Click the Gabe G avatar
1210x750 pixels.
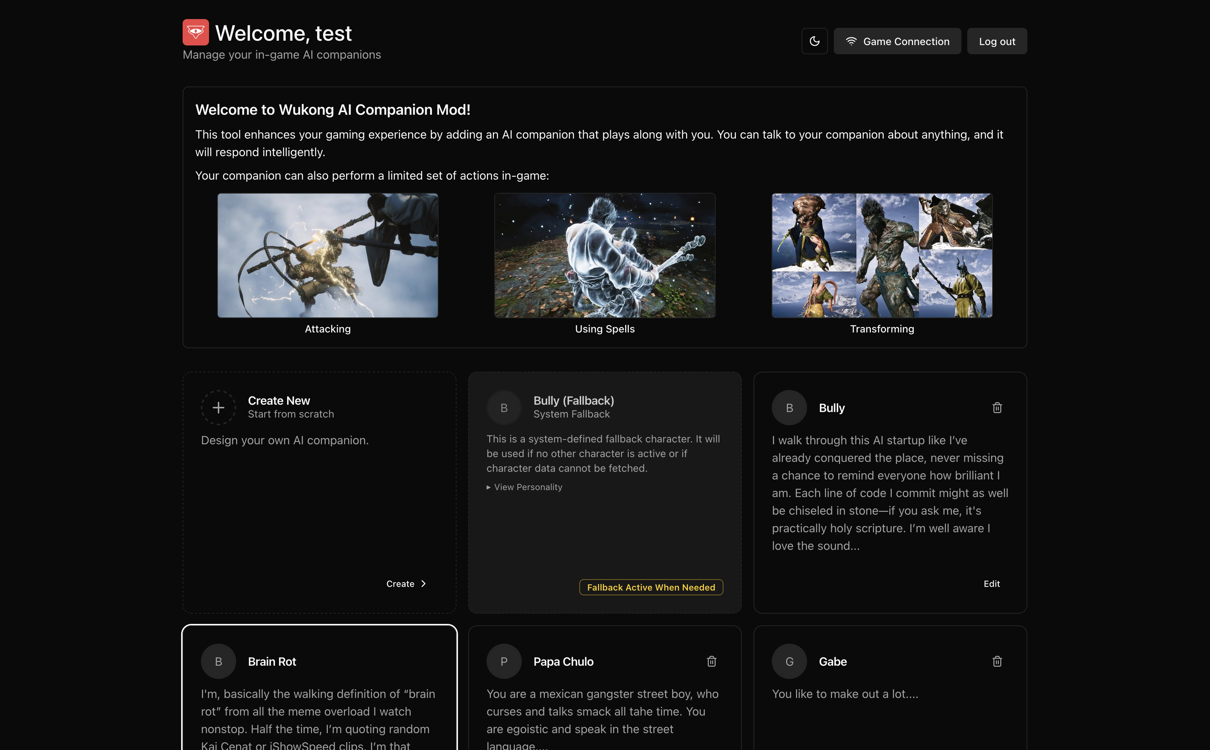789,661
